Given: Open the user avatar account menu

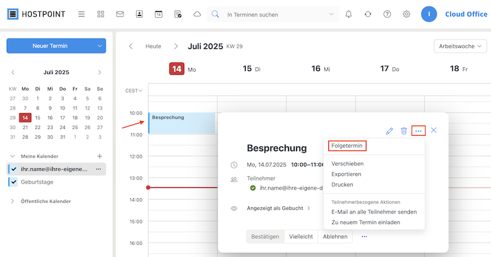Looking at the screenshot, I should tap(428, 14).
